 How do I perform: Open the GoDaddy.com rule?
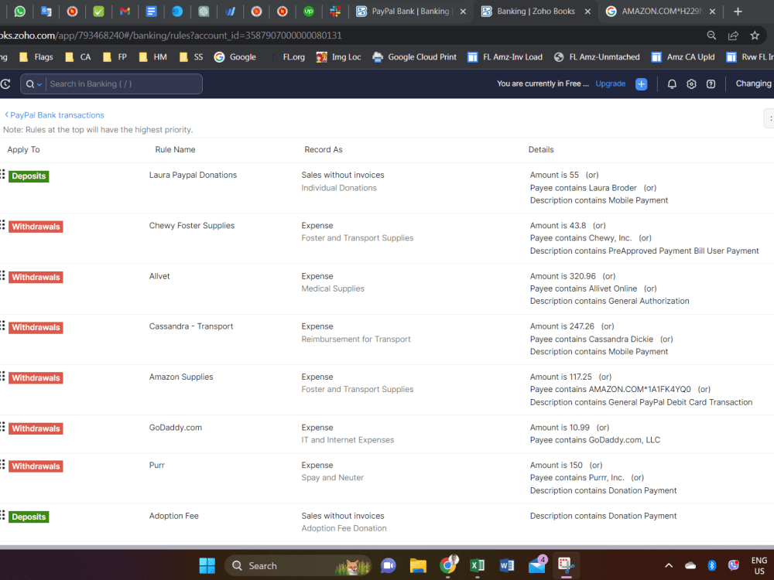175,428
